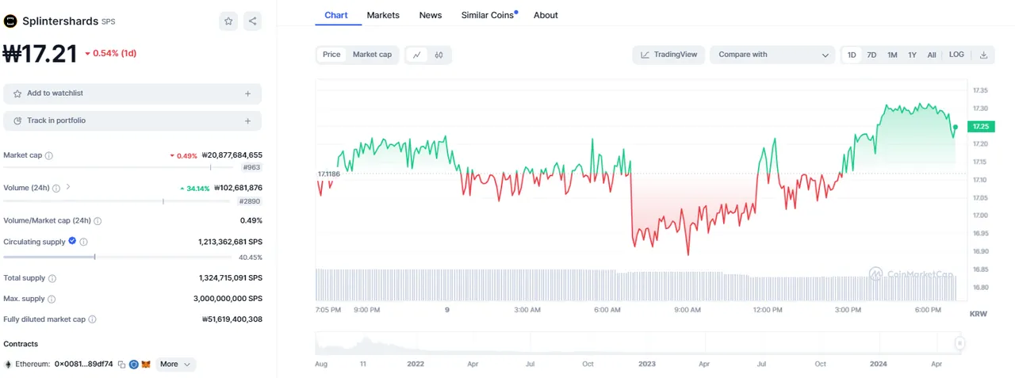The width and height of the screenshot is (1015, 378).
Task: Click the green 17.25 current price tag
Action: click(981, 127)
